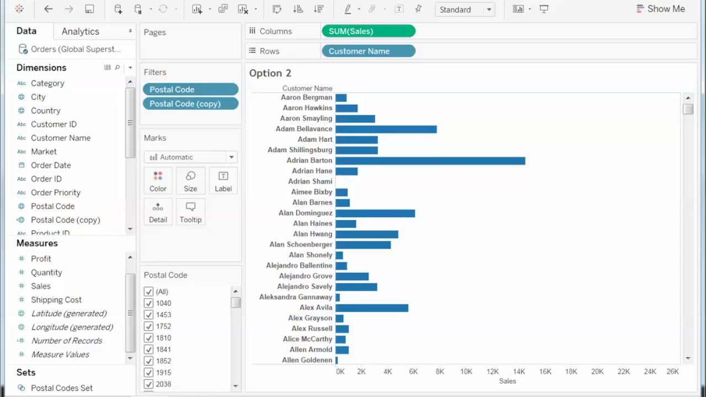
Task: Click the Customer Name pill on Rows
Action: (x=368, y=51)
